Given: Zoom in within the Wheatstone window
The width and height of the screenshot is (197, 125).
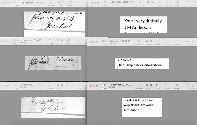Looking at the screenshot, I should point(151,41).
